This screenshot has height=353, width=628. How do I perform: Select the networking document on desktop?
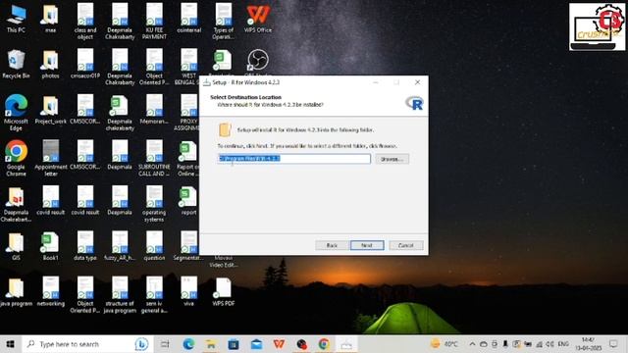coord(50,292)
